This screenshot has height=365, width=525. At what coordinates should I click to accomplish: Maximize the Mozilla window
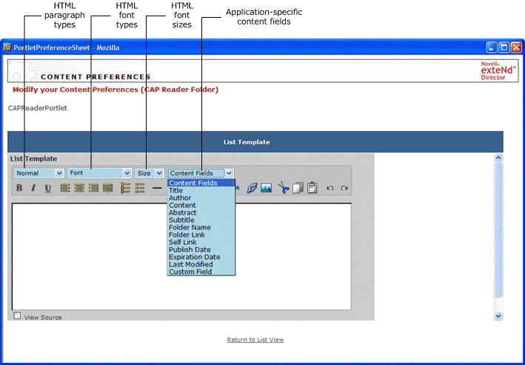point(504,47)
